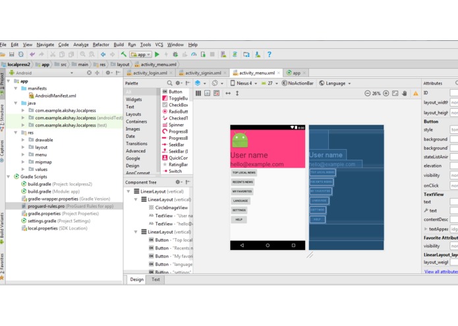This screenshot has width=458, height=326.
Task: Click the design surface layers icon
Action: pos(198,83)
